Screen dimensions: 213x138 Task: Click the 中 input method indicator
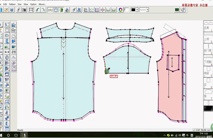click(188, 135)
